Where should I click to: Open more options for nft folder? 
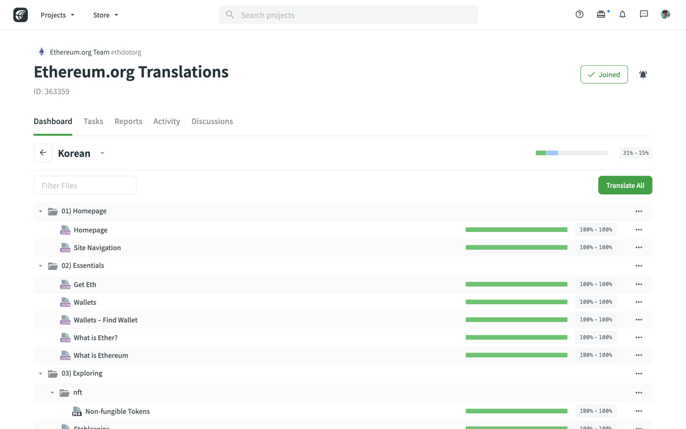tap(639, 393)
